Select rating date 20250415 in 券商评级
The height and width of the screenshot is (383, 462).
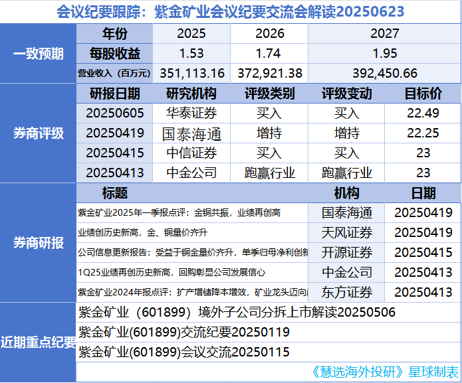[114, 153]
